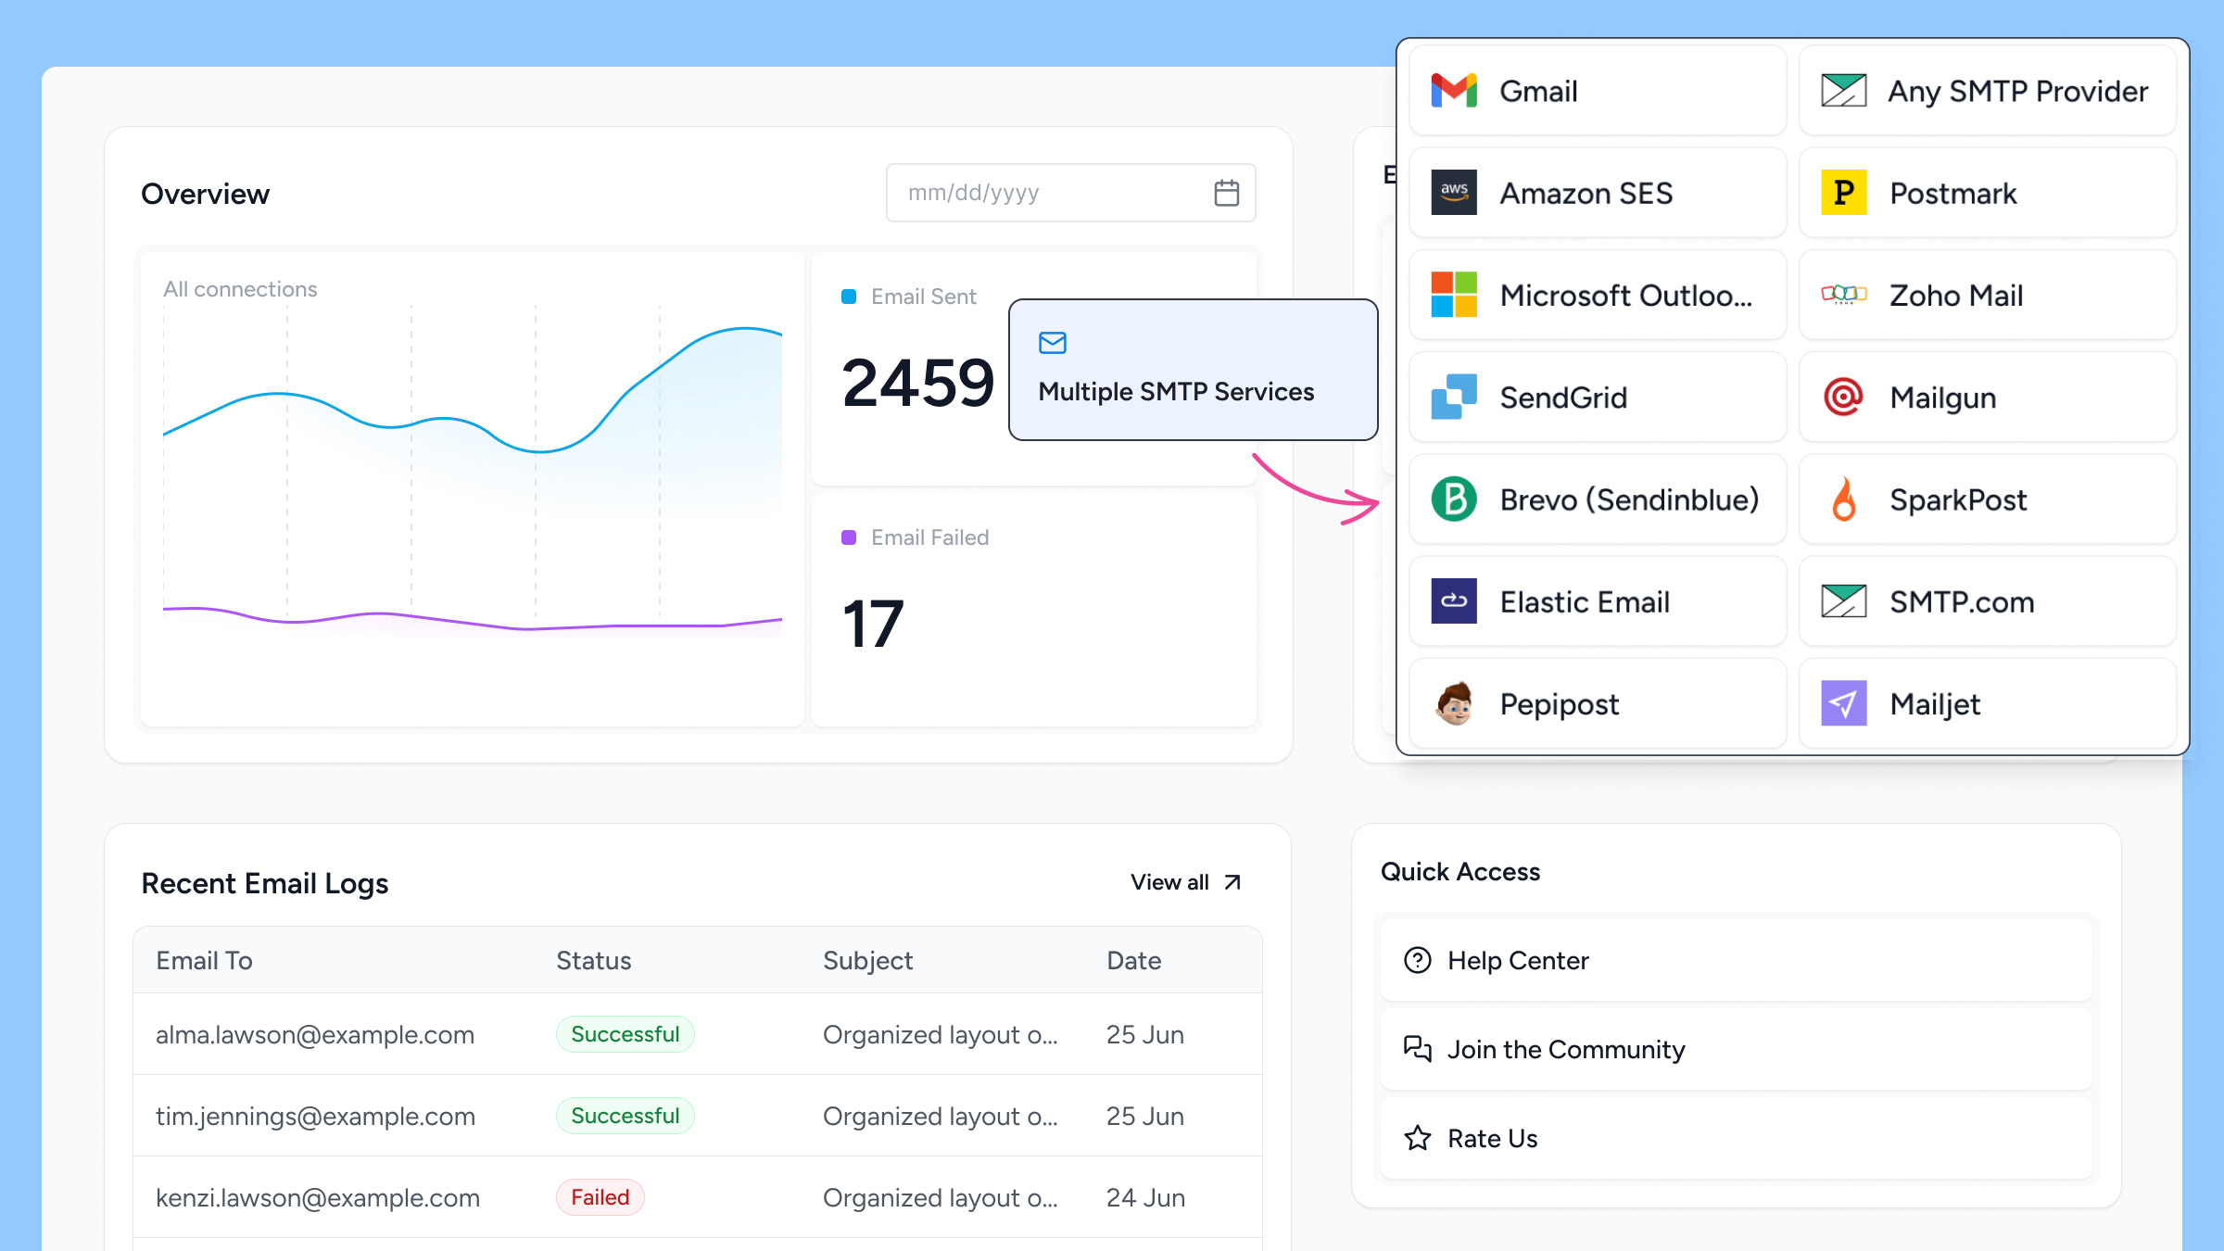Click the Elastic Email logo icon
The height and width of the screenshot is (1251, 2224).
click(1454, 600)
